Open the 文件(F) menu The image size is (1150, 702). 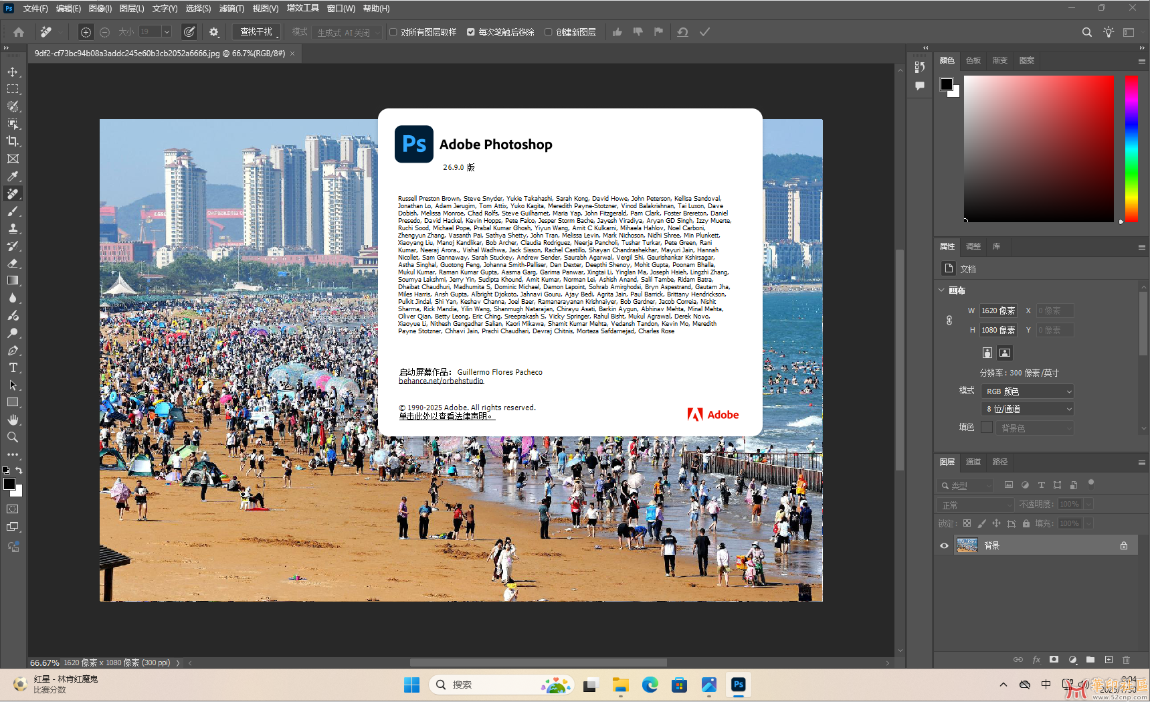(x=35, y=9)
